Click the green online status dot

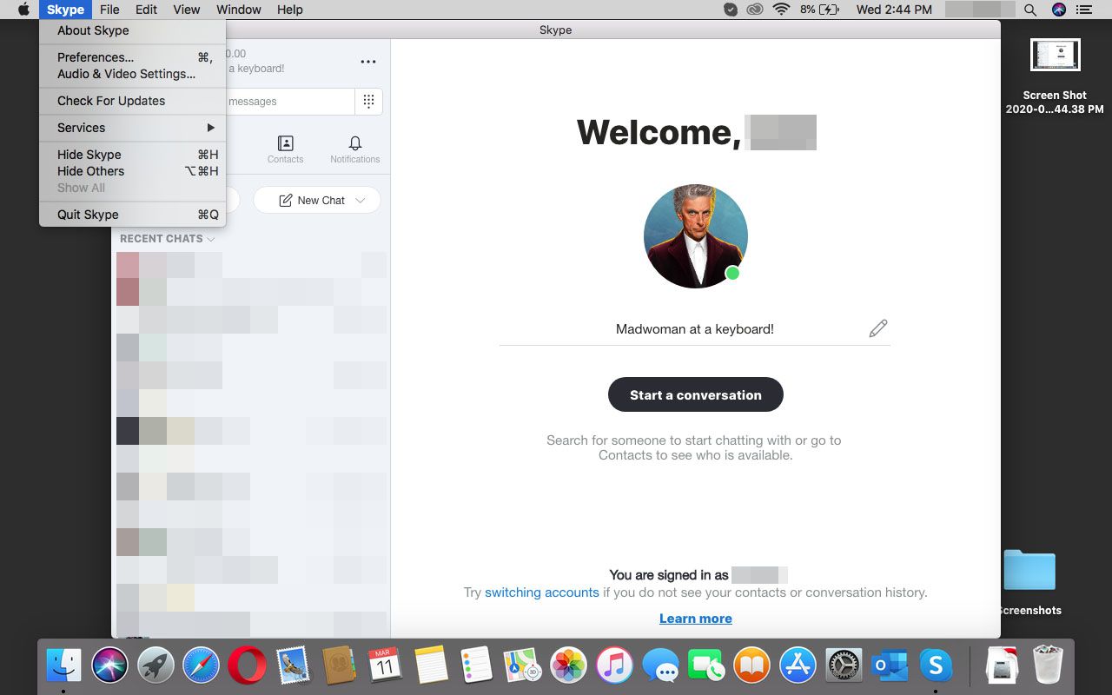pos(732,274)
